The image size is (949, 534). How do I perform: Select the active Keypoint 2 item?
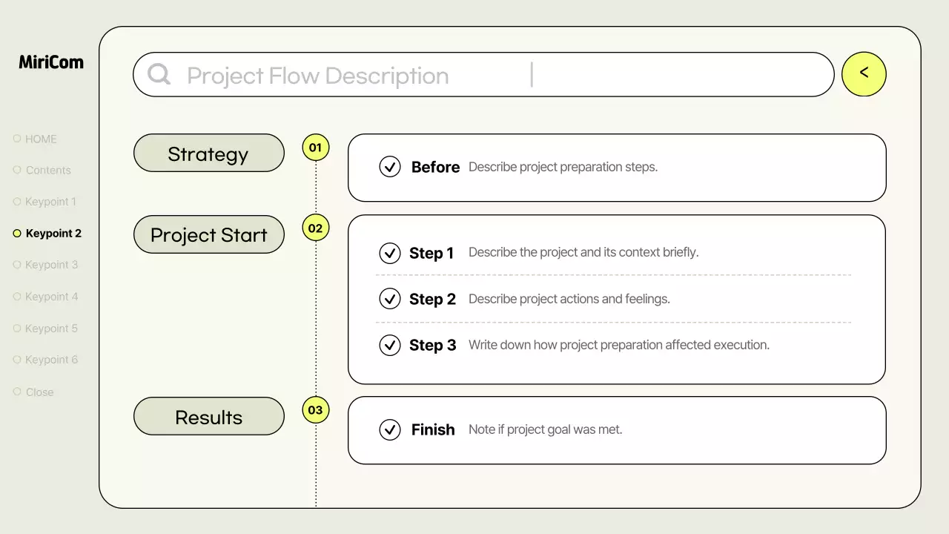tap(53, 233)
